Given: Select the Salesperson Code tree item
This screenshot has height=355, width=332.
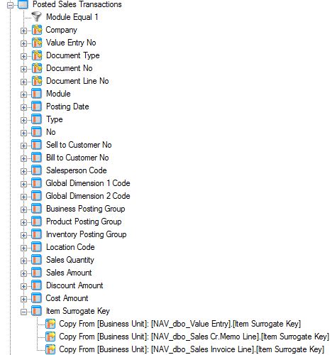Looking at the screenshot, I should tap(77, 170).
